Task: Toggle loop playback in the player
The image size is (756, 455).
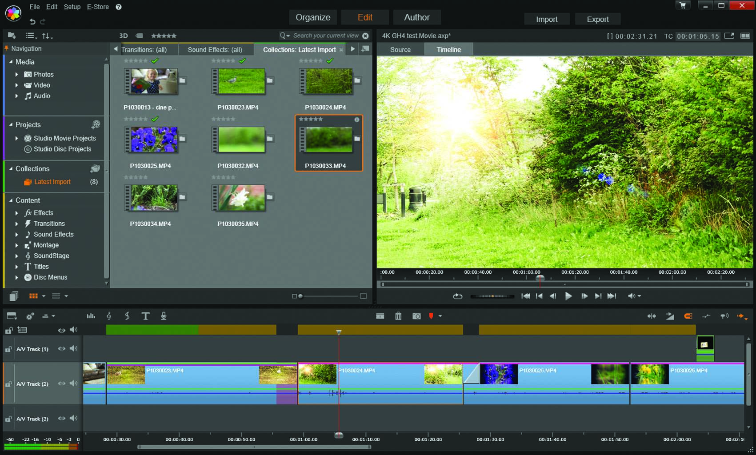Action: point(458,296)
